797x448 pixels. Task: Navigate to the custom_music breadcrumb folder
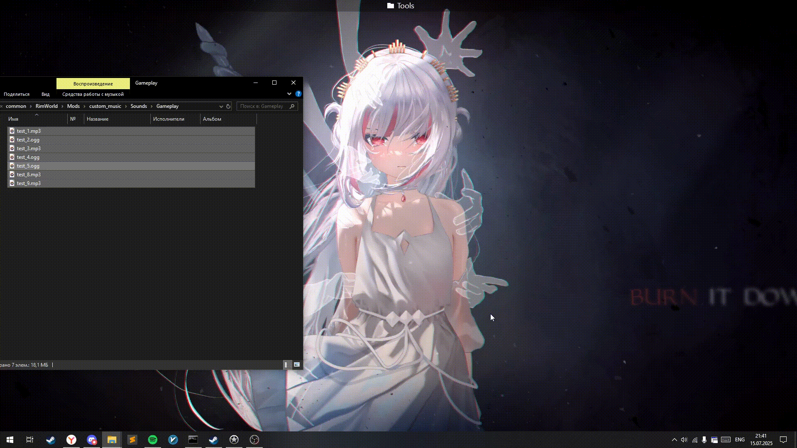pyautogui.click(x=105, y=106)
